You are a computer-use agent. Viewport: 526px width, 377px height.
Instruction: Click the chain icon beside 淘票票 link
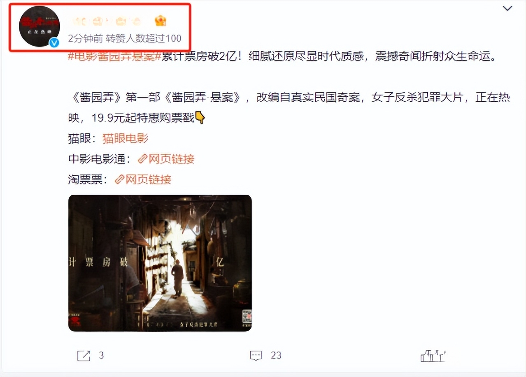119,179
